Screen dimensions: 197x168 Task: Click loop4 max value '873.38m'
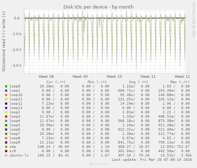(166, 121)
